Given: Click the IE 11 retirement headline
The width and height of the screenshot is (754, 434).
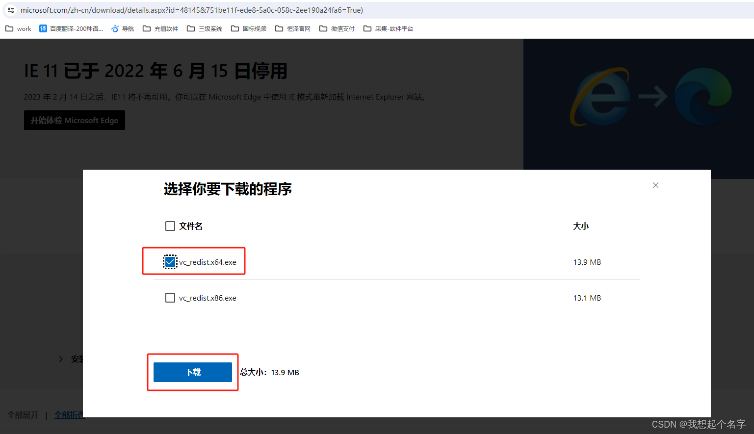Looking at the screenshot, I should click(x=156, y=71).
